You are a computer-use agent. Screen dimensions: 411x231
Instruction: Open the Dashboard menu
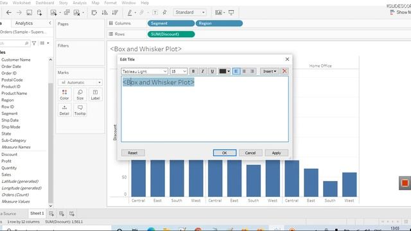tap(44, 3)
